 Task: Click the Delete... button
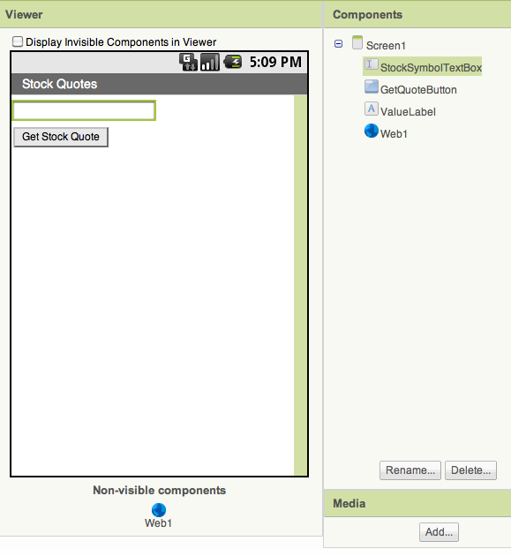point(471,470)
